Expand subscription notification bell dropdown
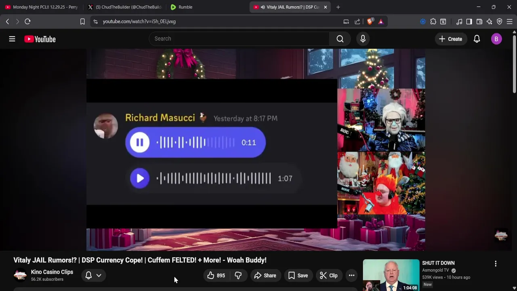Viewport: 517px width, 291px height. 93,276
